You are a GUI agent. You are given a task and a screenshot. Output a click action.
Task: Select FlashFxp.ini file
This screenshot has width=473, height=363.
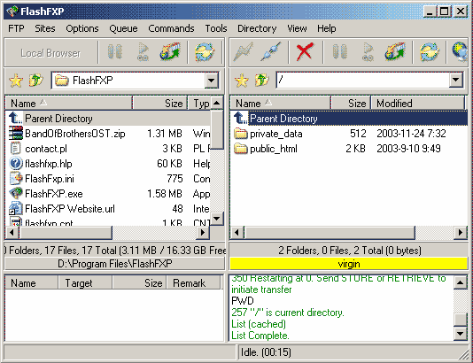pos(108,179)
